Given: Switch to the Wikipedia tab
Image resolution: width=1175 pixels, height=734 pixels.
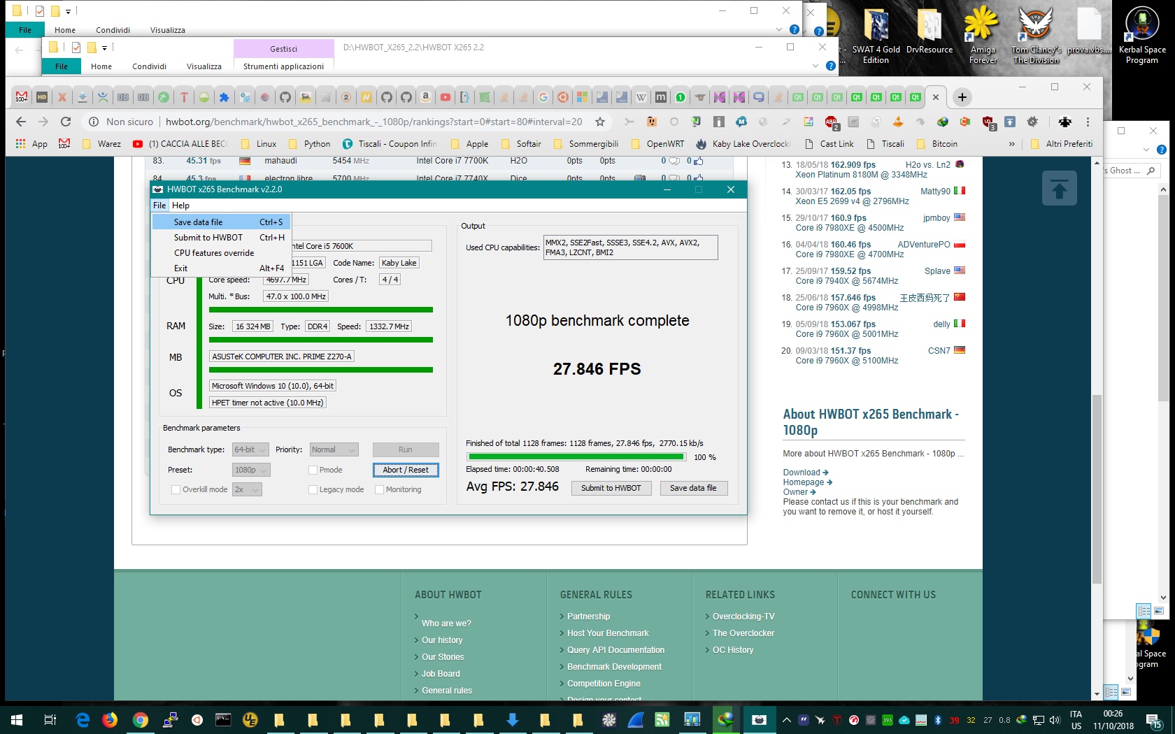Looking at the screenshot, I should click(x=641, y=97).
